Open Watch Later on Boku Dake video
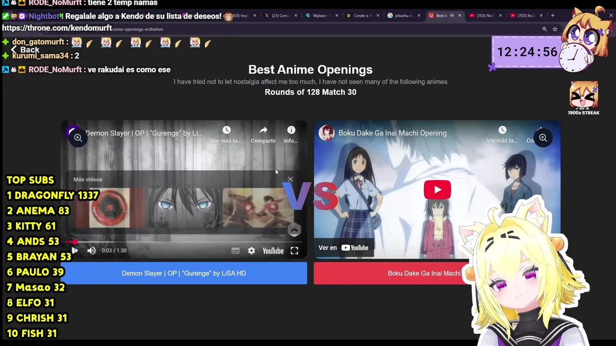Screen dimensions: 616x346 click(502, 134)
